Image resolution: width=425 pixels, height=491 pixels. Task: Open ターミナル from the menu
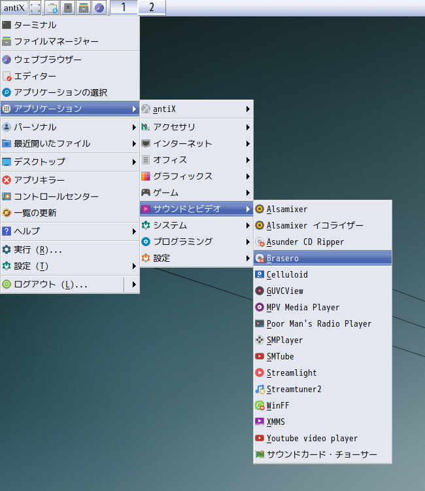70,25
